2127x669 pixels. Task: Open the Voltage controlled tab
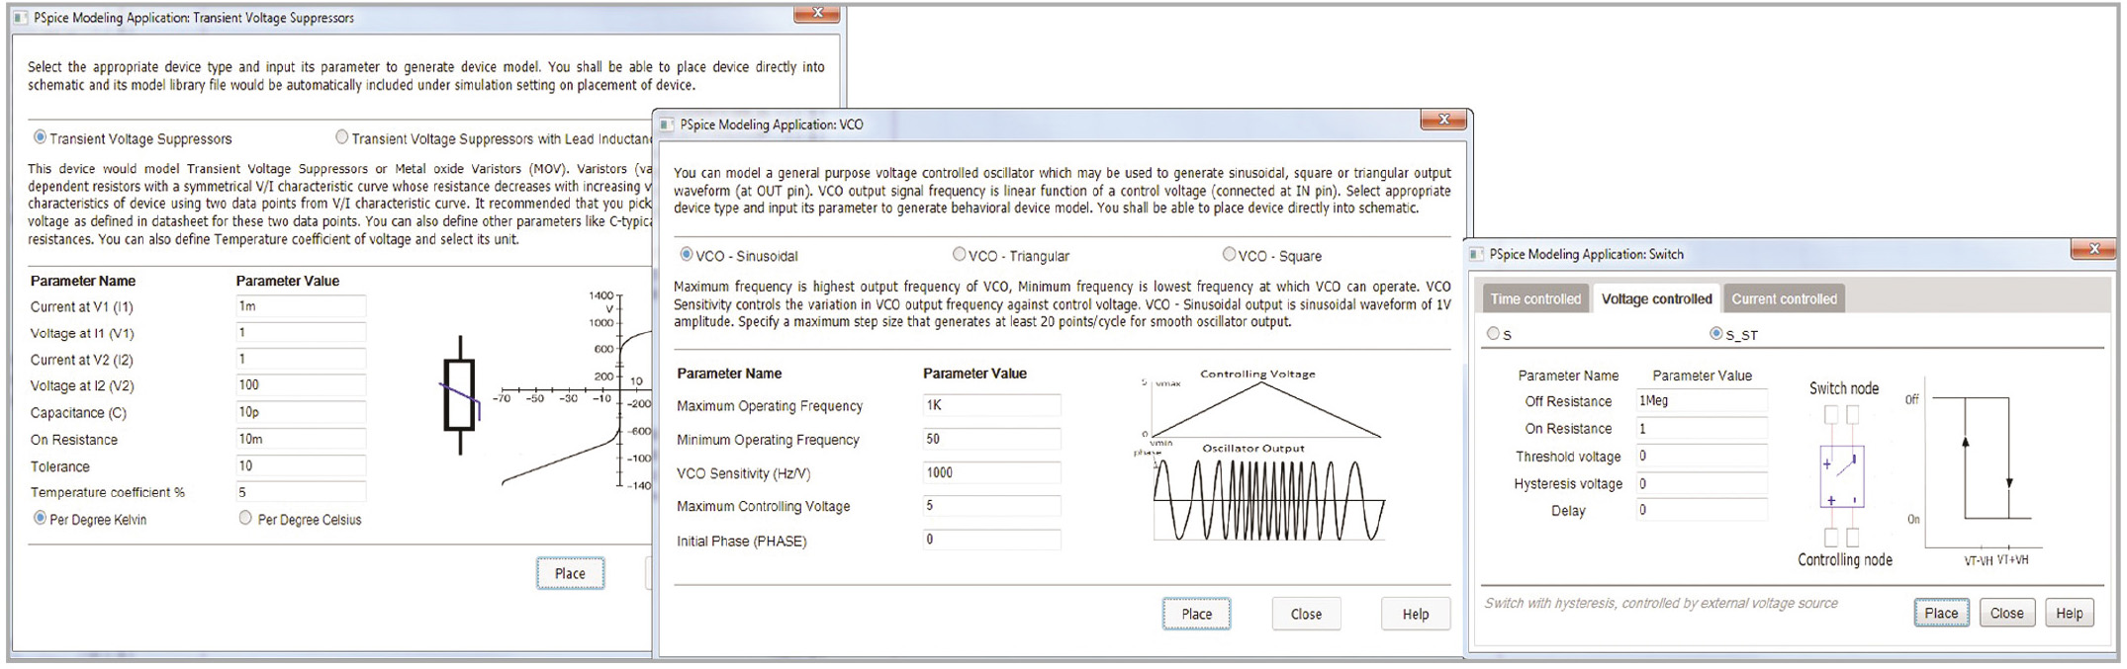tap(1656, 298)
